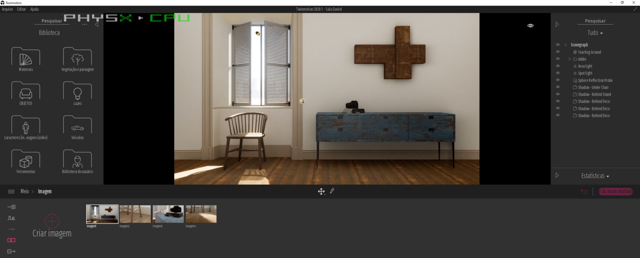Select the move gizmo tool

tap(321, 191)
